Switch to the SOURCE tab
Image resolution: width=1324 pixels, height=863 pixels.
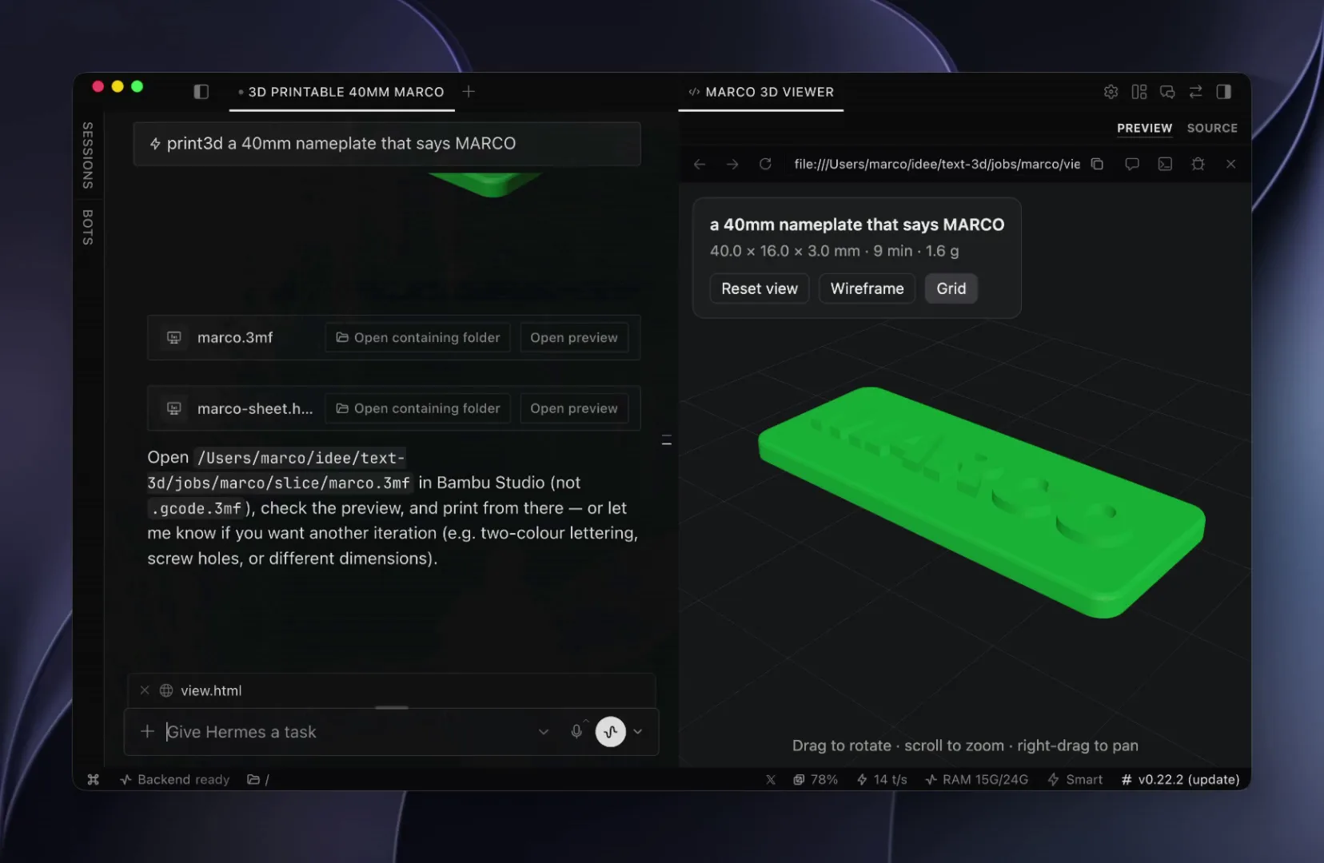pos(1212,128)
